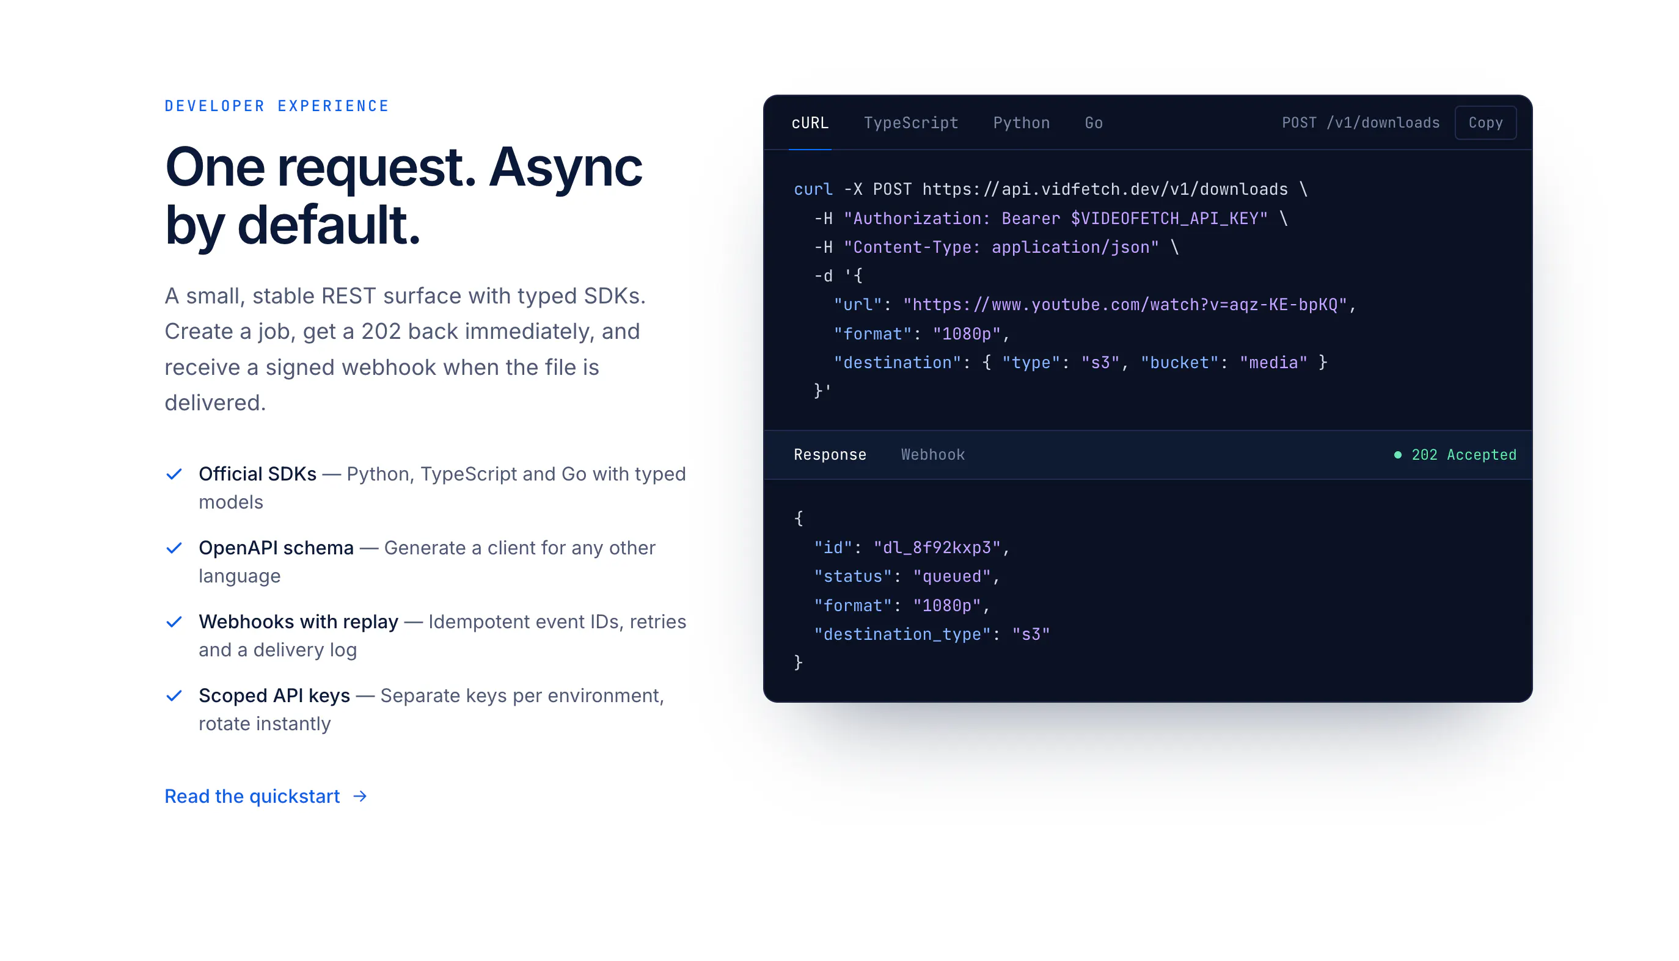Click the 'A small, stable REST surface' paragraph
The width and height of the screenshot is (1679, 961).
pos(406,349)
